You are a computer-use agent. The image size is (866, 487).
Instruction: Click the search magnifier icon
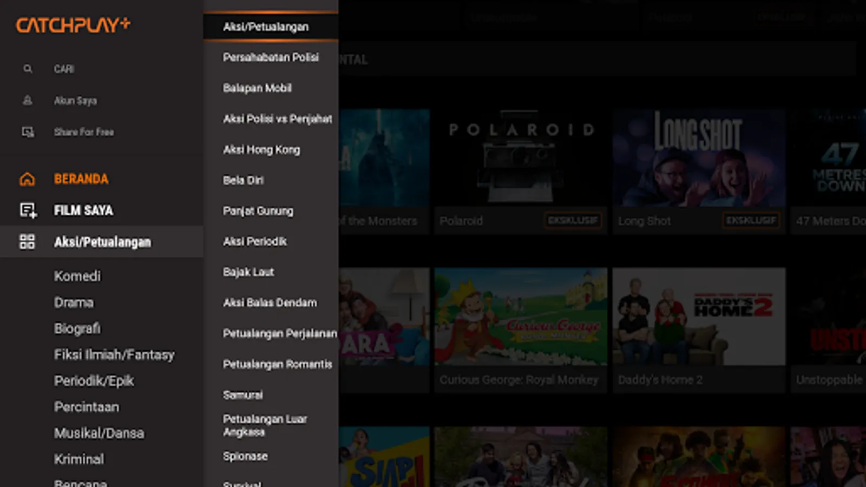tap(28, 69)
